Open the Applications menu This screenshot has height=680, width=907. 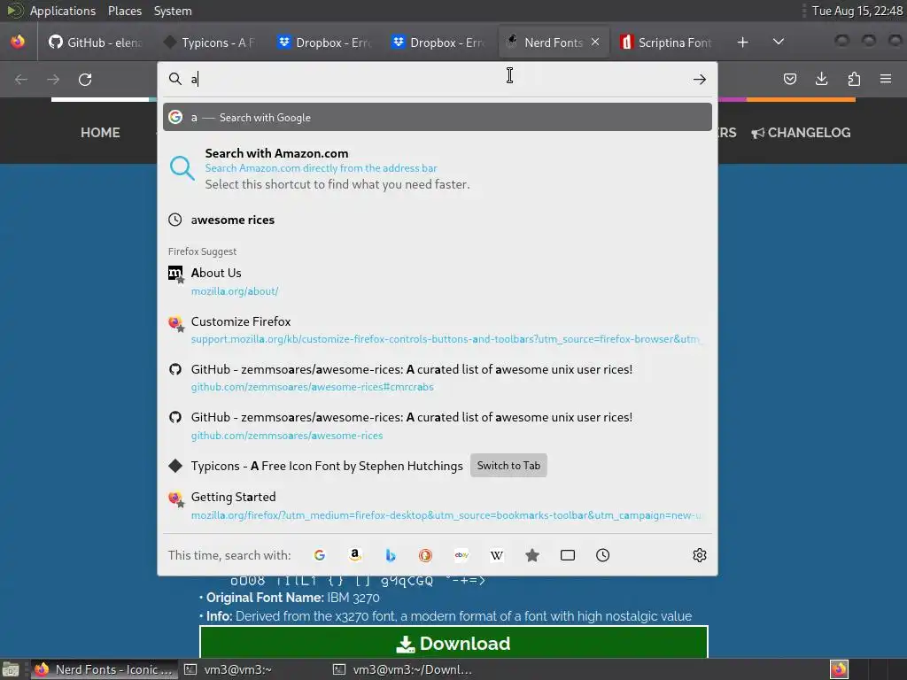tap(63, 11)
